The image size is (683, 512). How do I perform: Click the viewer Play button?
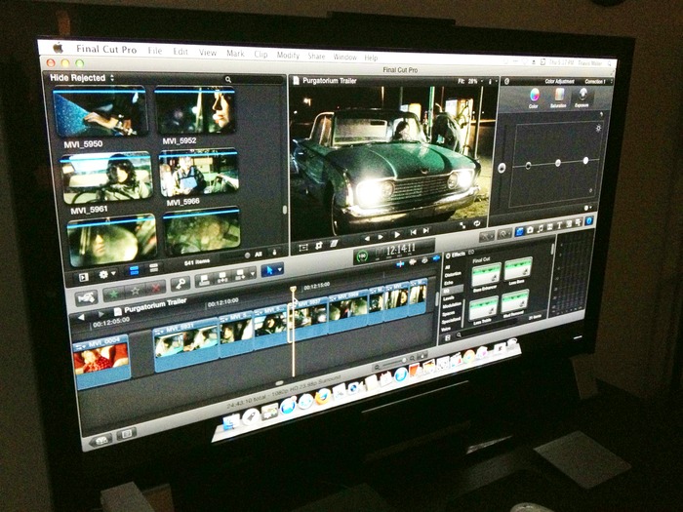397,235
